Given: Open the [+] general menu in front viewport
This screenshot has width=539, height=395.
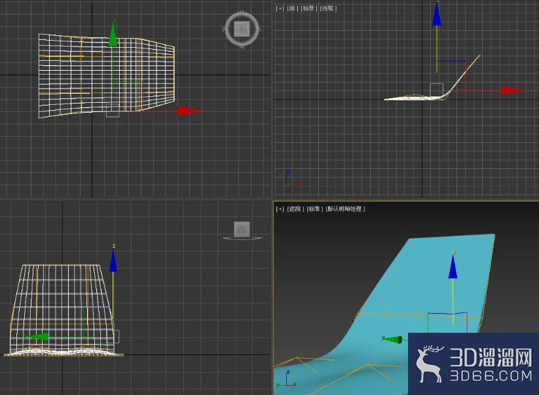Looking at the screenshot, I should tap(280, 9).
